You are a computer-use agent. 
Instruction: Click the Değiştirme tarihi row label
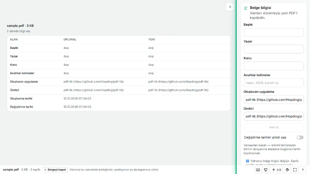(21, 107)
